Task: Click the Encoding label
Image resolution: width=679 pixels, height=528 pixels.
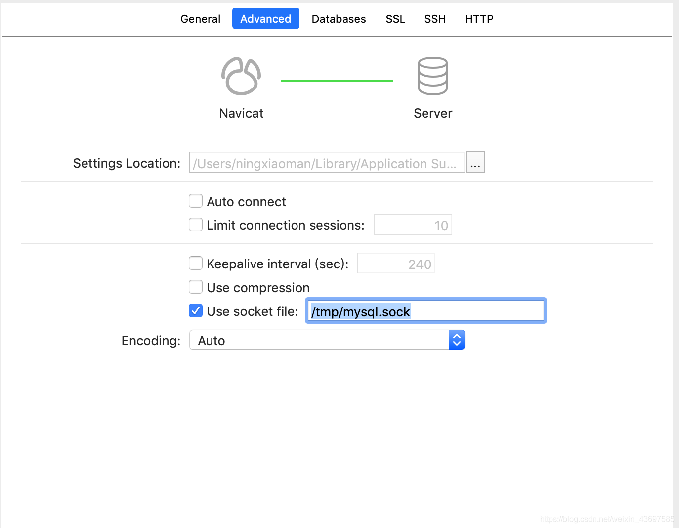Action: tap(151, 341)
